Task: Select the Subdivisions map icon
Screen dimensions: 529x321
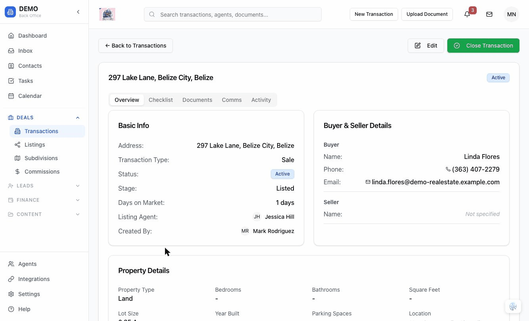Action: pos(17,158)
